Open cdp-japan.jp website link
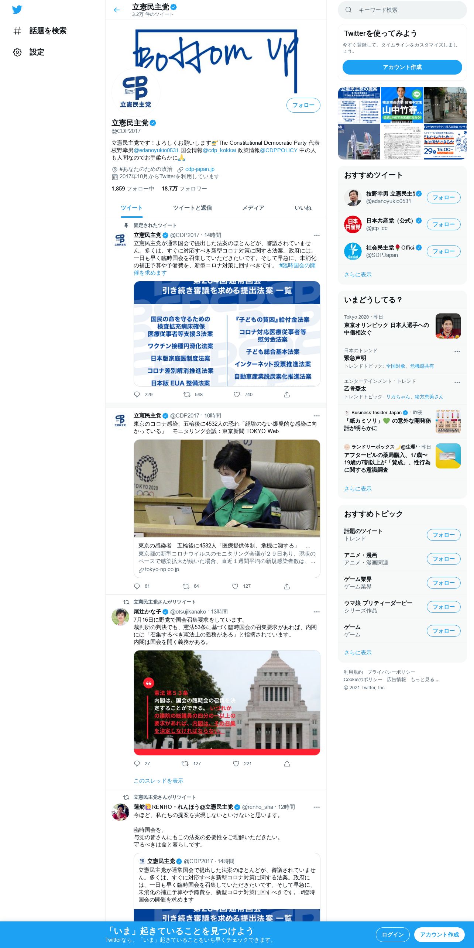The image size is (474, 948). click(200, 169)
